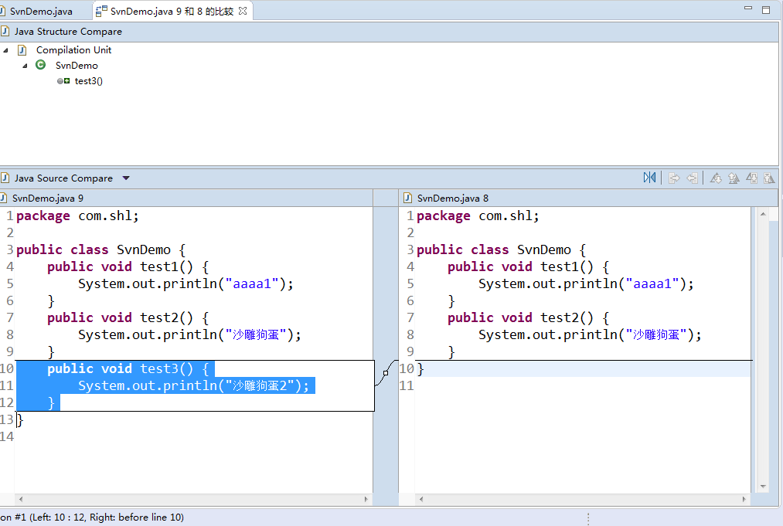
Task: Click the change connector handle between panes
Action: (386, 373)
